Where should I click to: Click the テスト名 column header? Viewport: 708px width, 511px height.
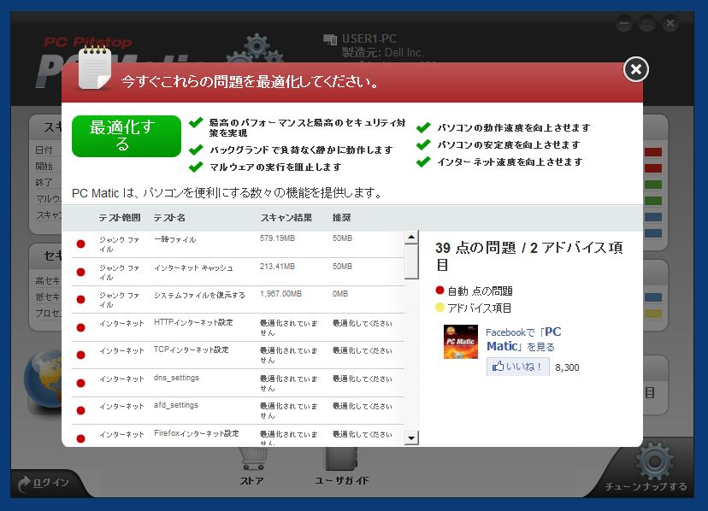tap(169, 218)
